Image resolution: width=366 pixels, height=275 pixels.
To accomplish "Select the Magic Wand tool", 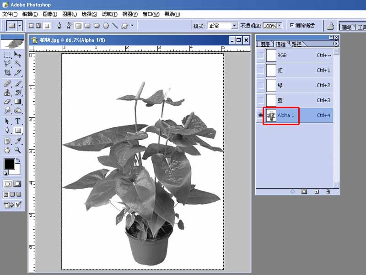I will click(18, 63).
